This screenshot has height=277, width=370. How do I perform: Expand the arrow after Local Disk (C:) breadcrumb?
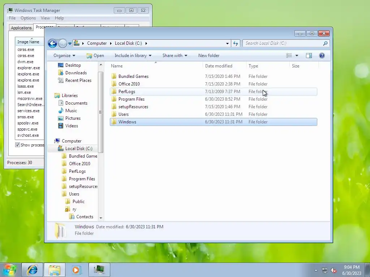(146, 43)
